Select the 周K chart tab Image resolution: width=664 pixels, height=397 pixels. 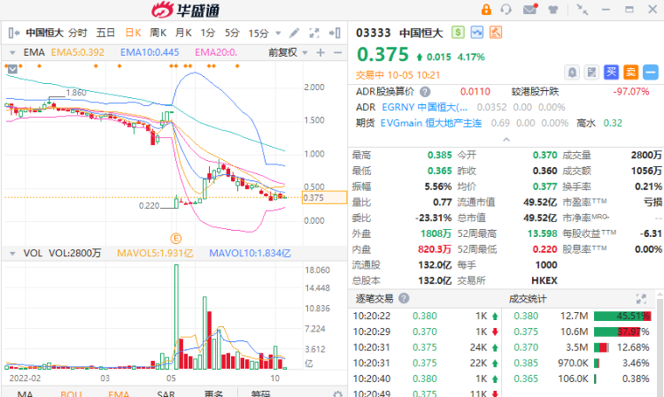click(158, 33)
